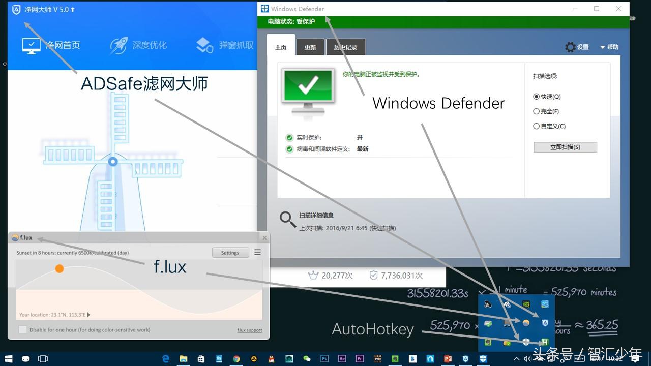651x366 pixels.
Task: Click the Windows Defender shield tray icon
Action: [526, 342]
